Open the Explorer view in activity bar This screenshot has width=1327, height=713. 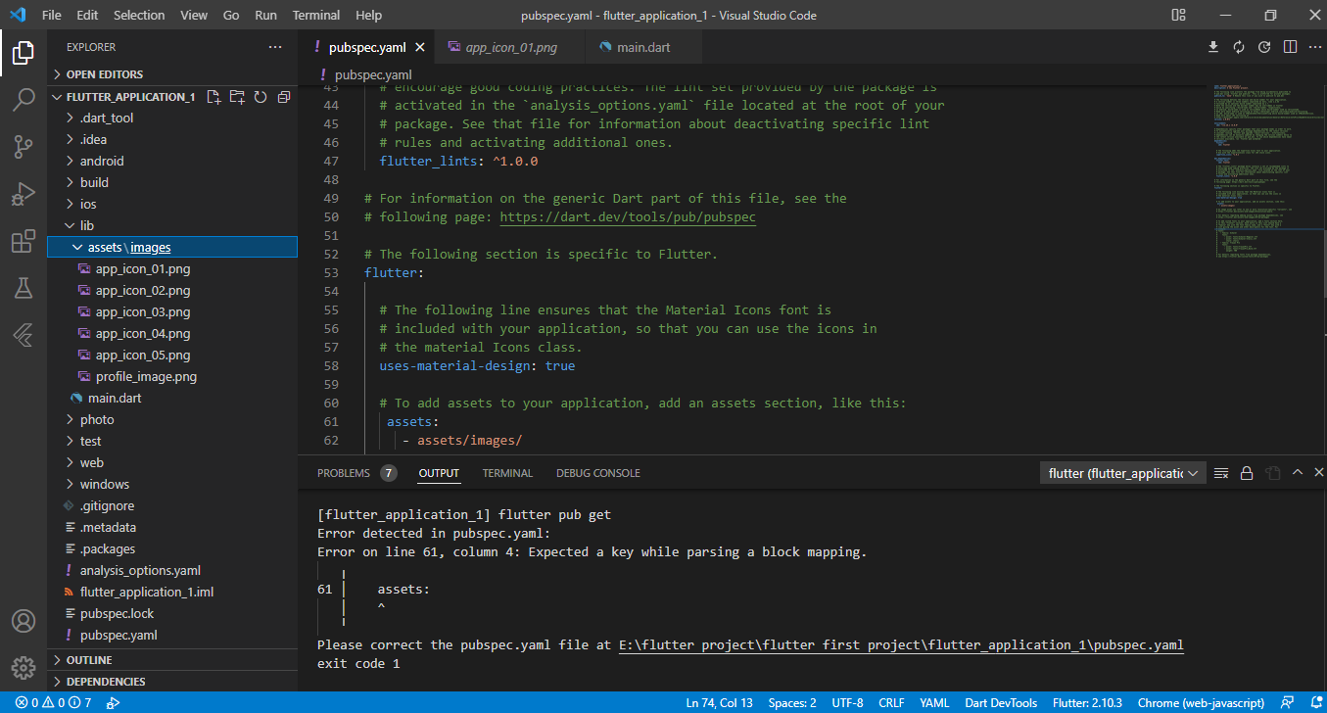[x=24, y=53]
